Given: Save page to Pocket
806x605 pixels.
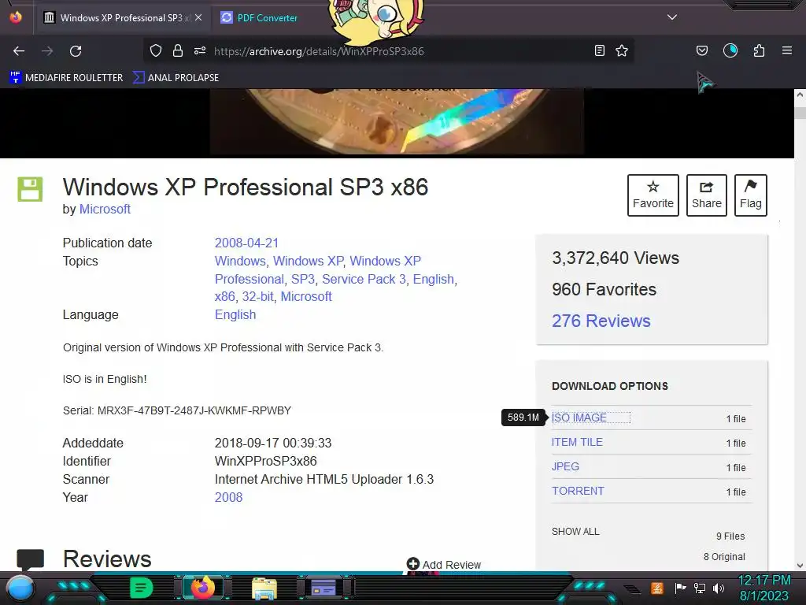Looking at the screenshot, I should tap(701, 50).
